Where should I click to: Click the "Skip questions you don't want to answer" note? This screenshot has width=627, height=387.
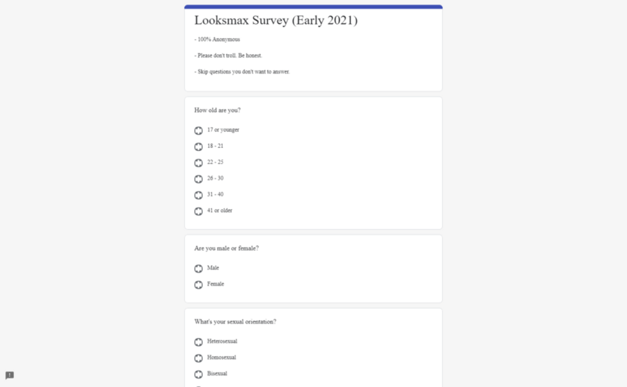[243, 72]
